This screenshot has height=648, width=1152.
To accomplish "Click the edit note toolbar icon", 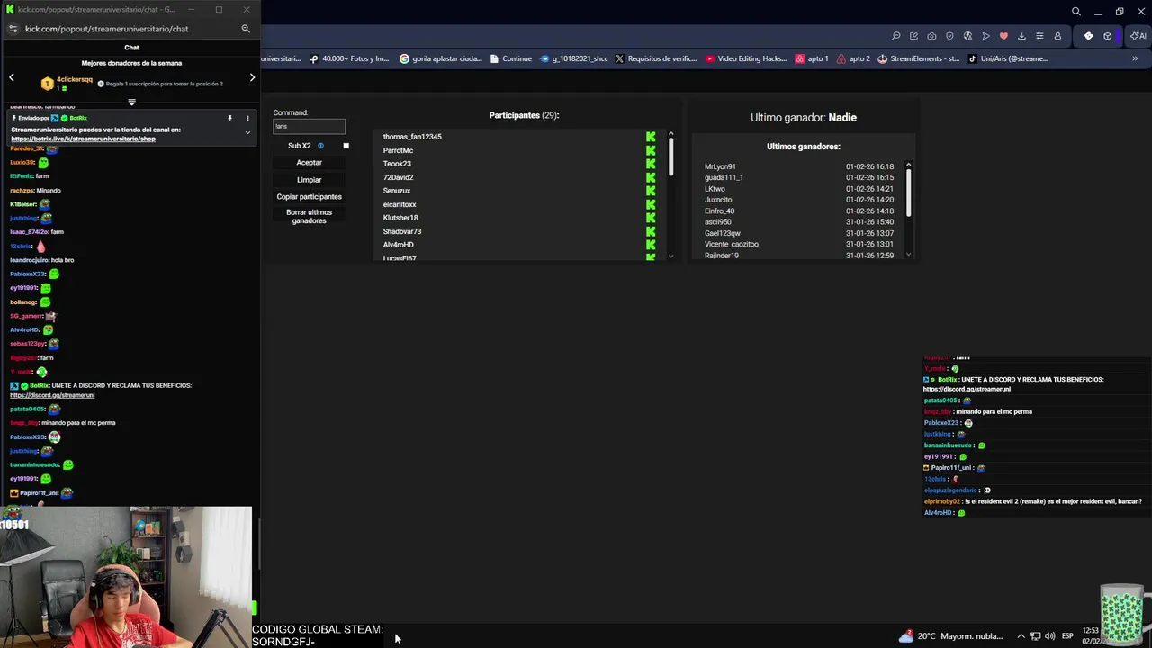I will pyautogui.click(x=913, y=36).
